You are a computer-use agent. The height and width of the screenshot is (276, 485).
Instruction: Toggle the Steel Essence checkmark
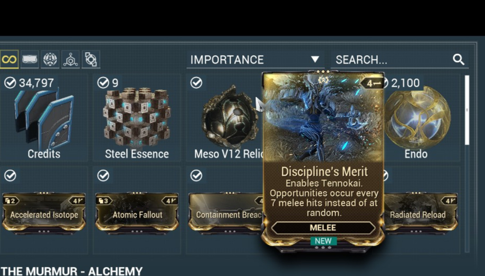point(103,83)
